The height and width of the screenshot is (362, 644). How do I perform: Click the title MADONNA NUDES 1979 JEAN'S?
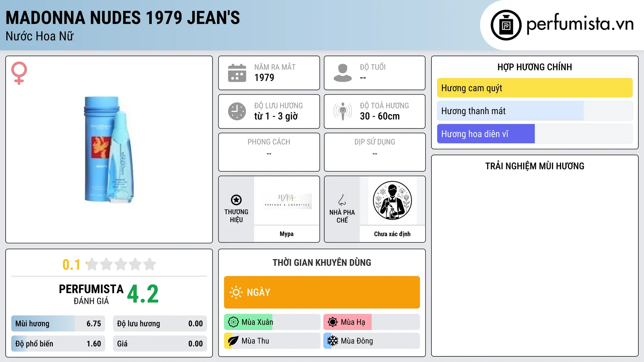pyautogui.click(x=123, y=18)
